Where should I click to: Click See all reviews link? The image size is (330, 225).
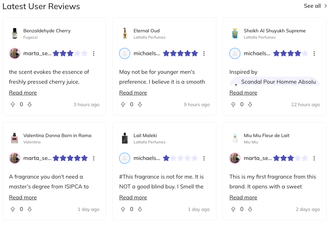pos(315,6)
